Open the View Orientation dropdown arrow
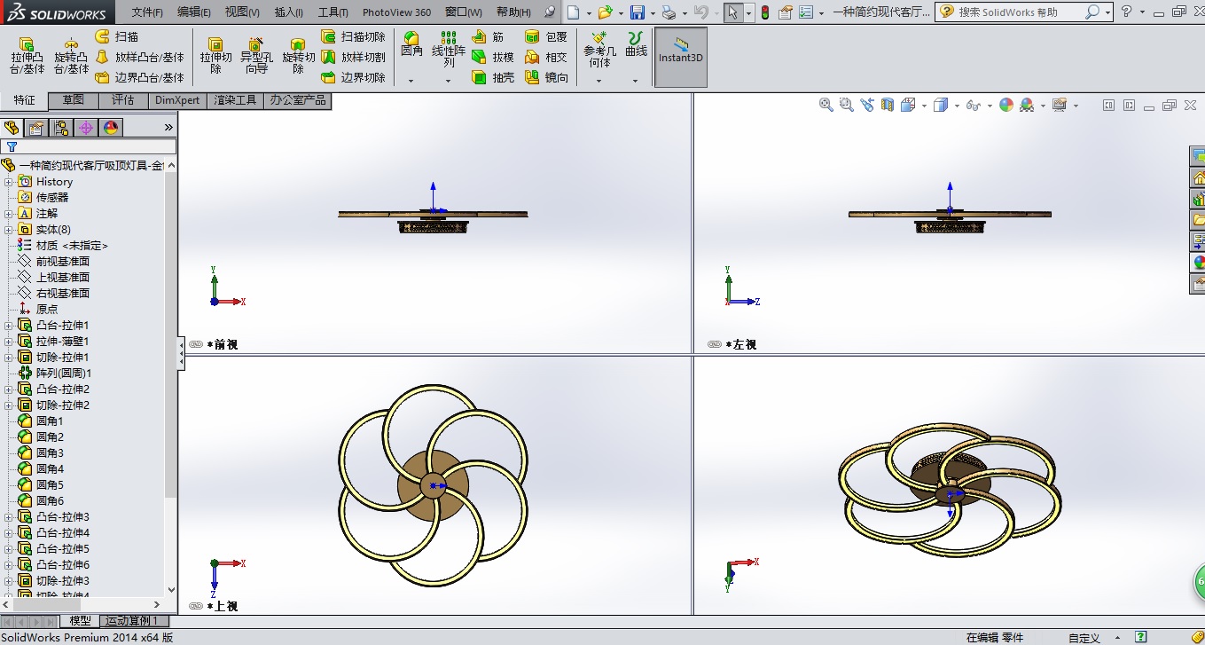 click(924, 106)
